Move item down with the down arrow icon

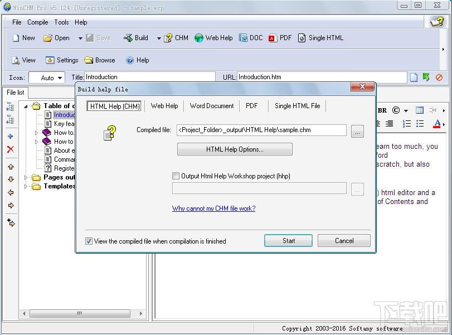(11, 179)
